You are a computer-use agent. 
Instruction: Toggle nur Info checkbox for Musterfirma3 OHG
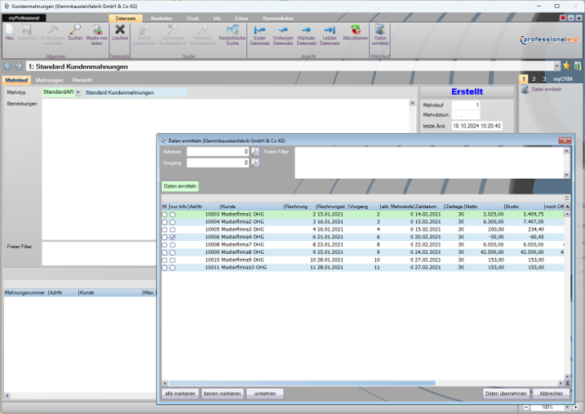click(172, 230)
